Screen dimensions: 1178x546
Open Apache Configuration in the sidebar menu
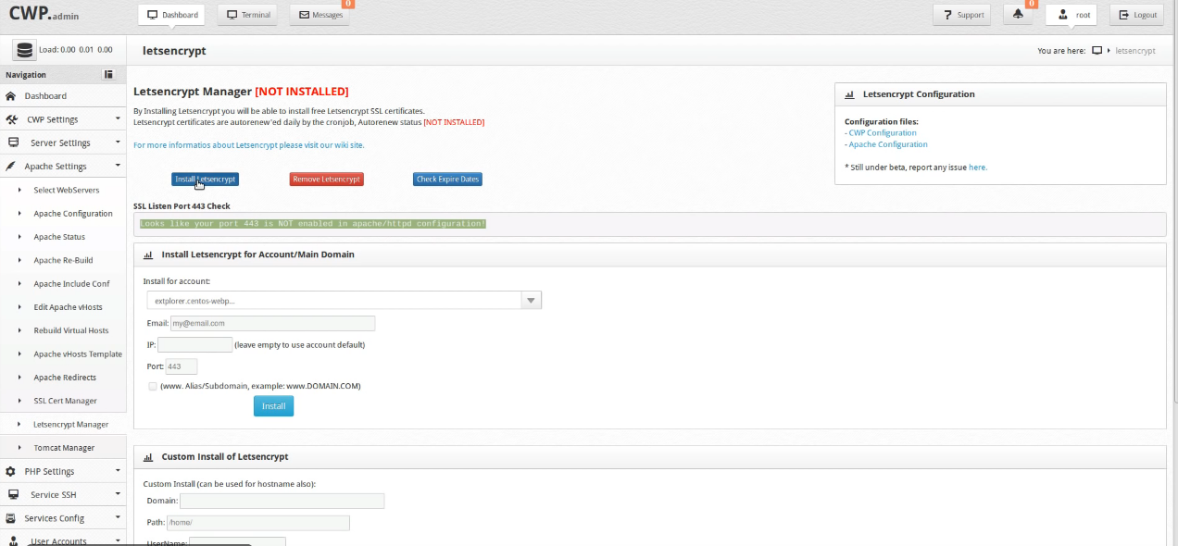pyautogui.click(x=73, y=214)
